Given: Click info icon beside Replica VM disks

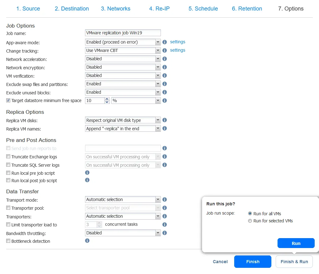Looking at the screenshot, I should point(164,120).
